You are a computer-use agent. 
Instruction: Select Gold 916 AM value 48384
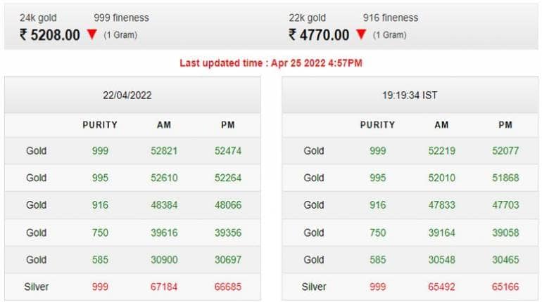coord(164,205)
